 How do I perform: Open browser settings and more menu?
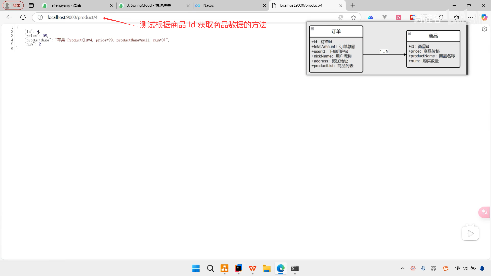[x=471, y=17]
